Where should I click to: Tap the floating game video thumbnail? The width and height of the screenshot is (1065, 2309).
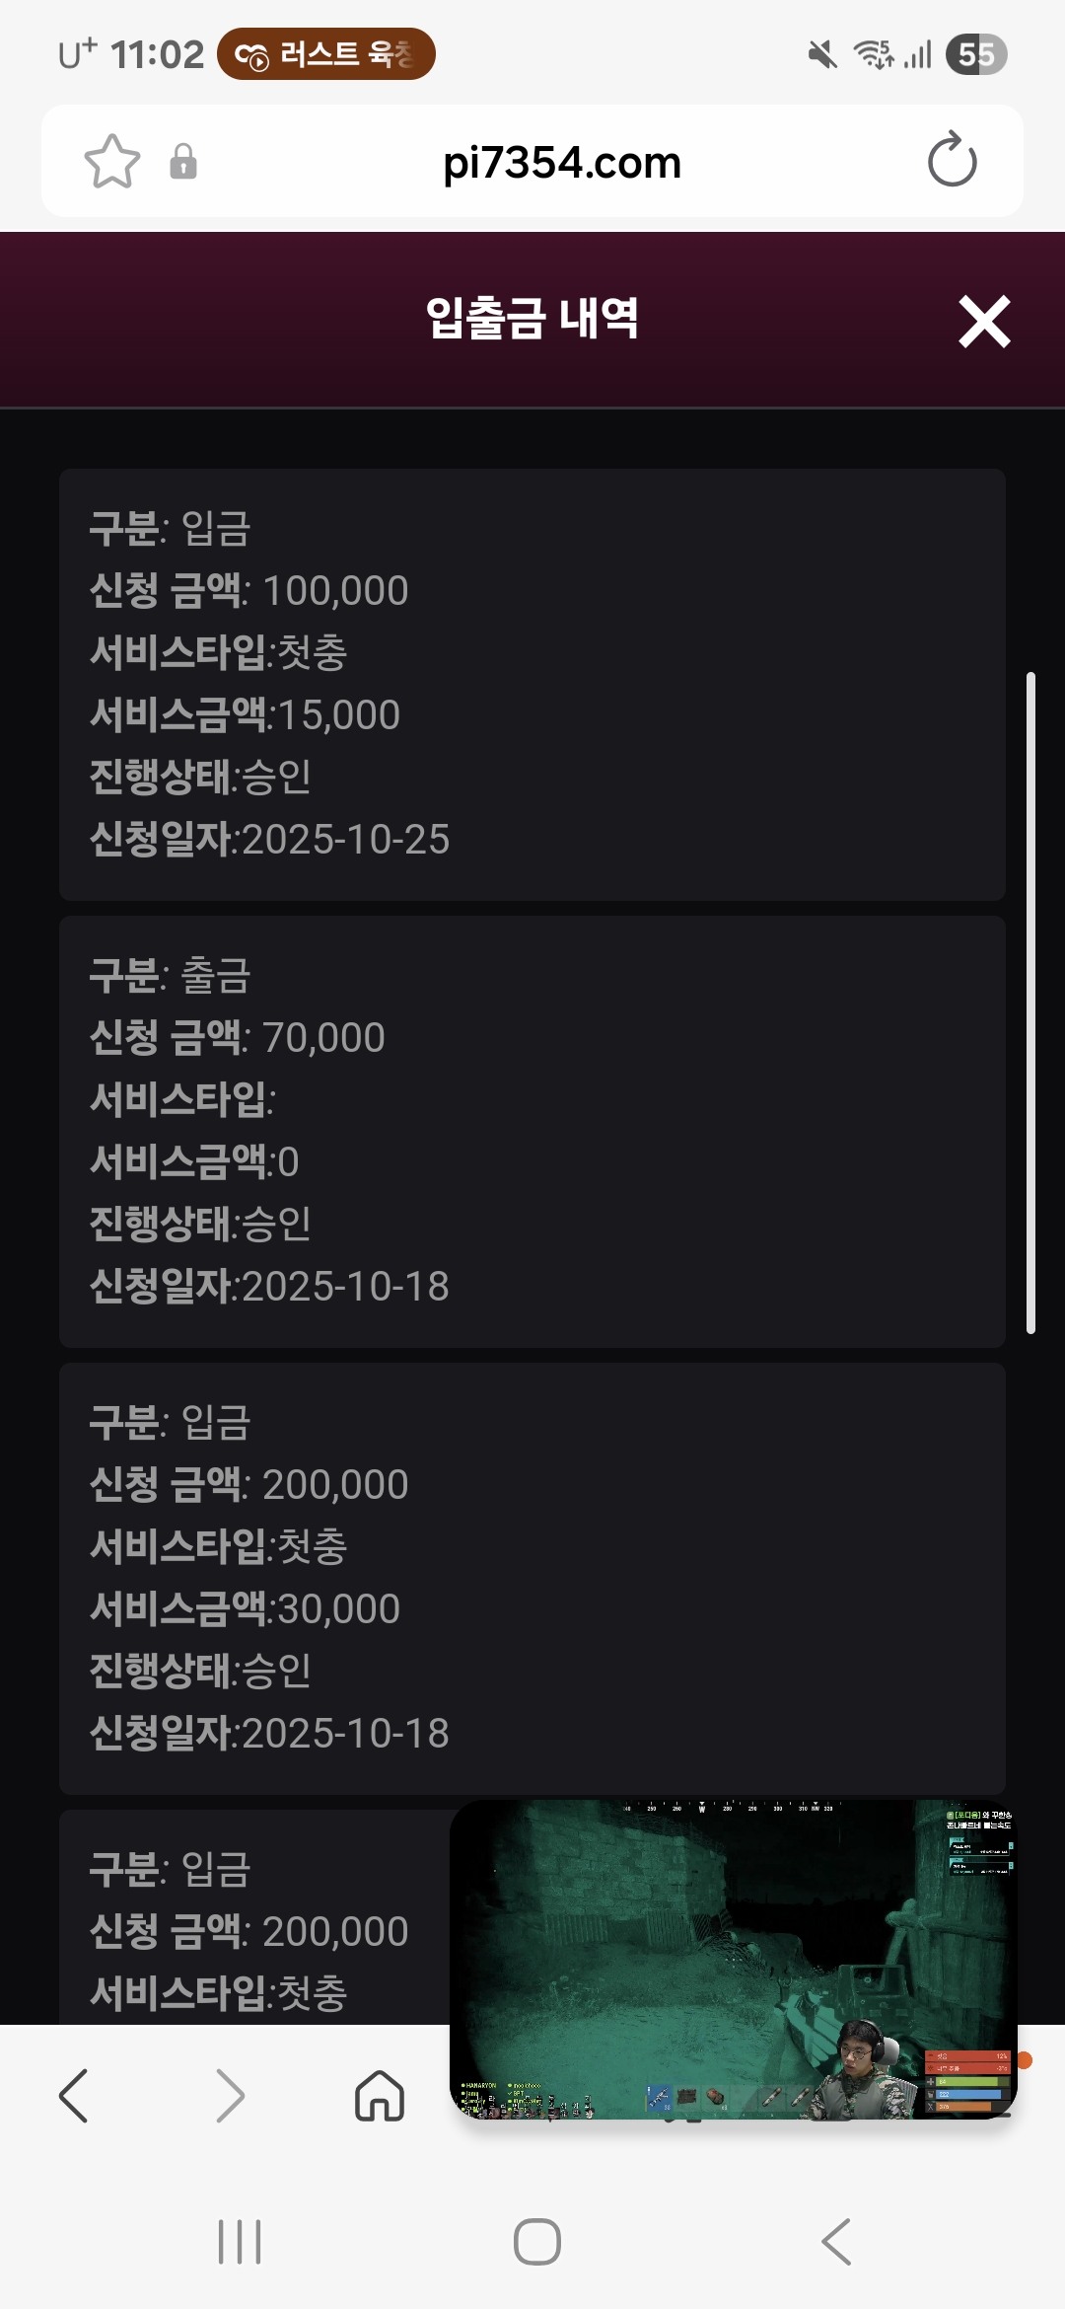[x=733, y=1959]
